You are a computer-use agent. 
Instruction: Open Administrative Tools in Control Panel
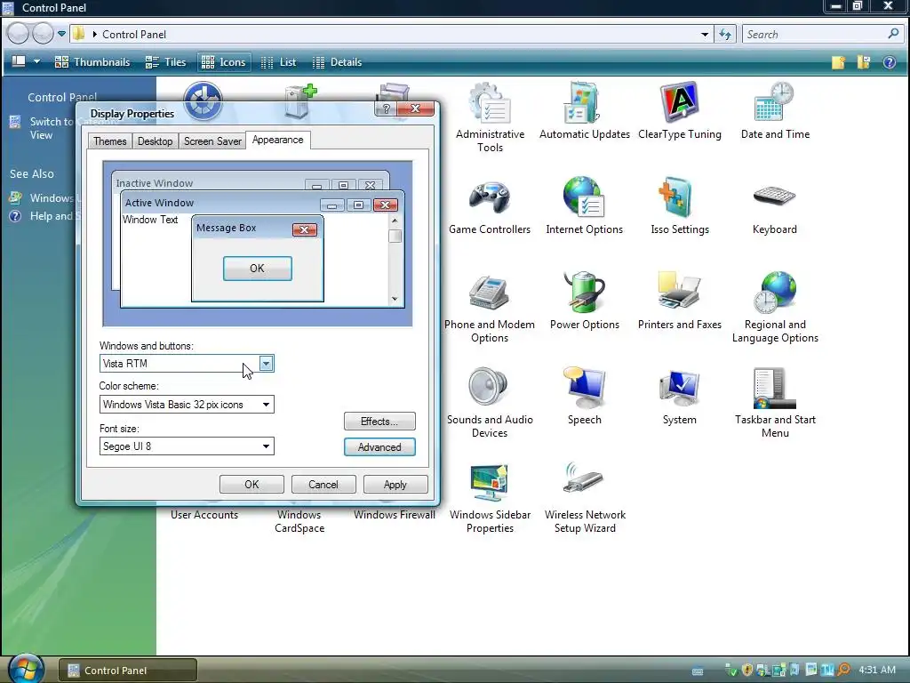(x=490, y=117)
